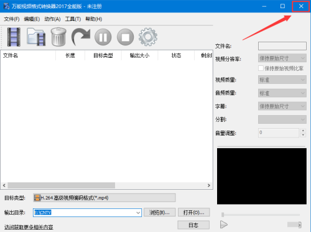Toggle 保持原始视频比率 checkbox

[x=261, y=68]
